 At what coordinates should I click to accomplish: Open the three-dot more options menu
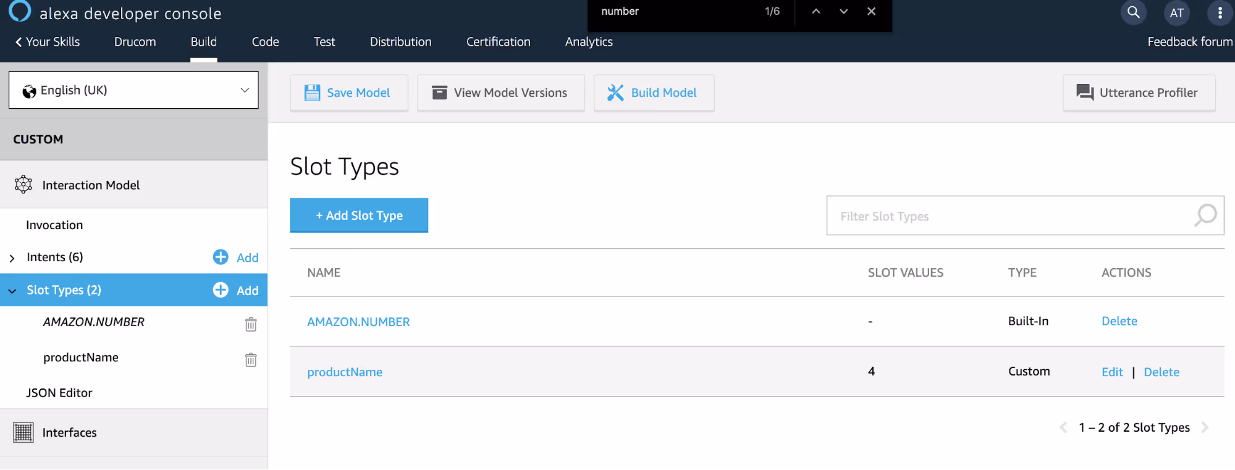(1220, 13)
